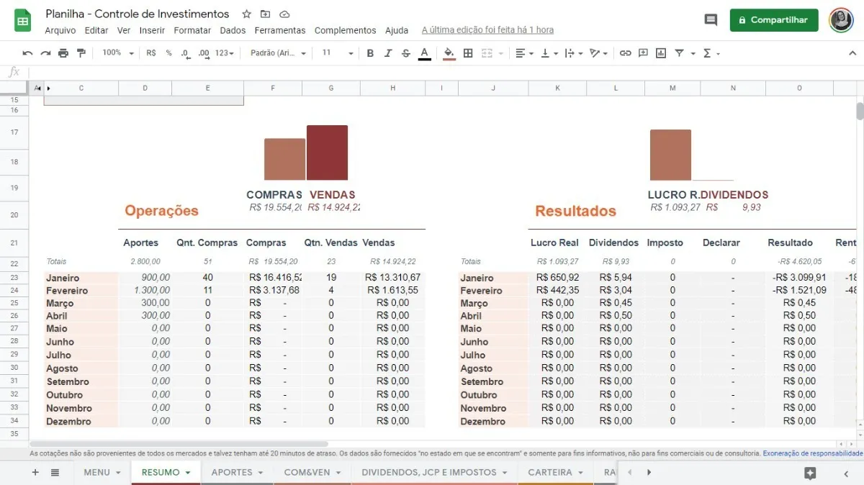
Task: Open horizontal align dropdown
Action: point(524,53)
